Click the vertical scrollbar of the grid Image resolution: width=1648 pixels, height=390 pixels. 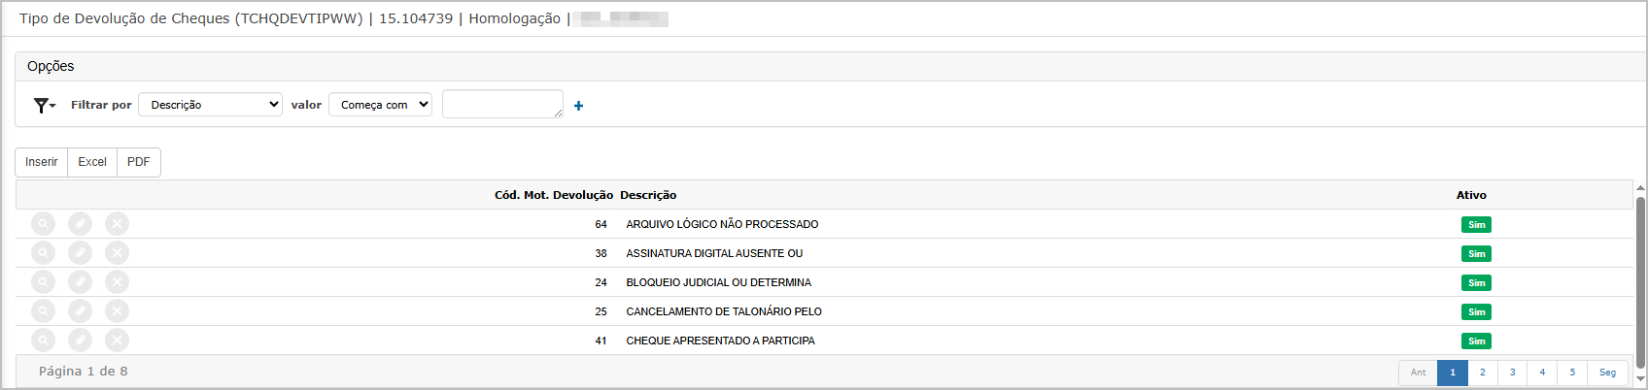tap(1640, 281)
